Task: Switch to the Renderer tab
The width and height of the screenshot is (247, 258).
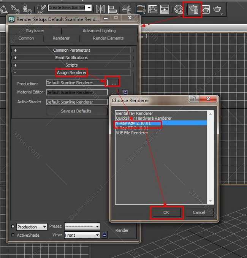Action: [61, 38]
